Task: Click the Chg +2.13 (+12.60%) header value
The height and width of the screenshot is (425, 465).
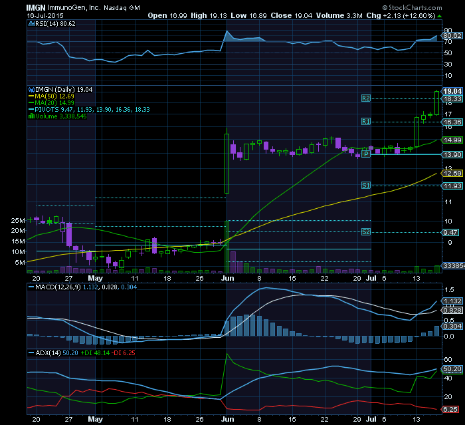Action: click(401, 16)
